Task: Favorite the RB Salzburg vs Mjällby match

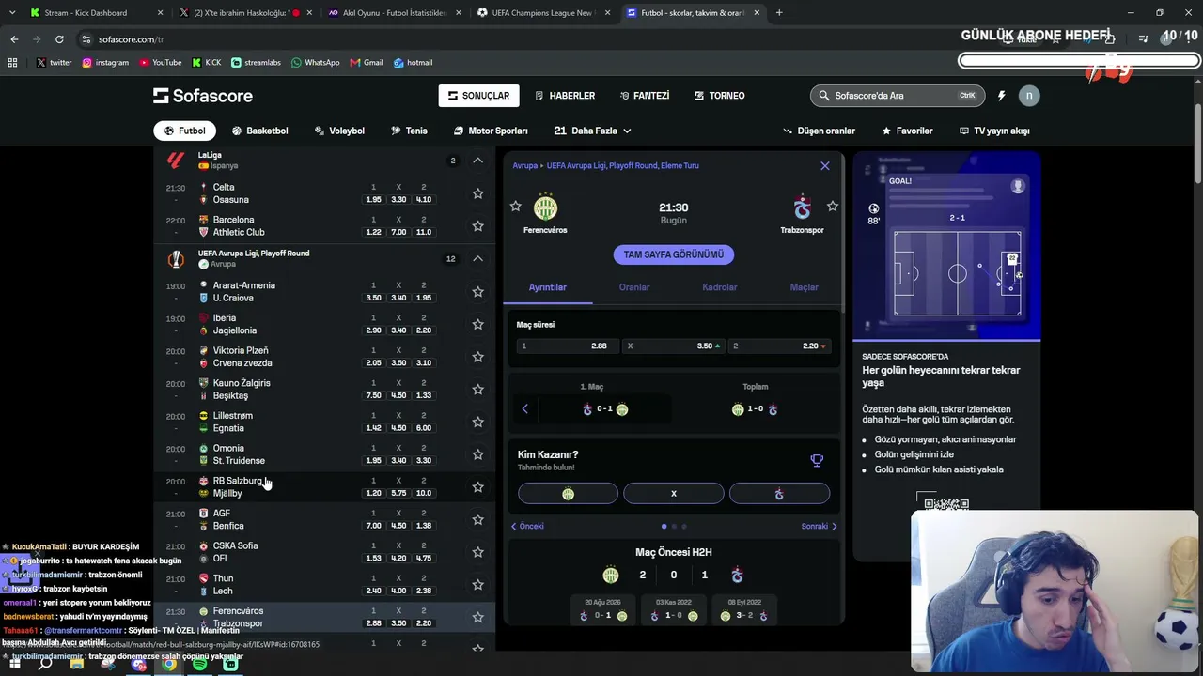Action: click(x=477, y=487)
